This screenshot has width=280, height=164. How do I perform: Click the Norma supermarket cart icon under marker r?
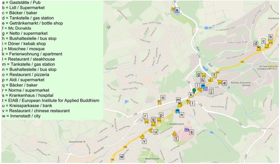coord(146,121)
